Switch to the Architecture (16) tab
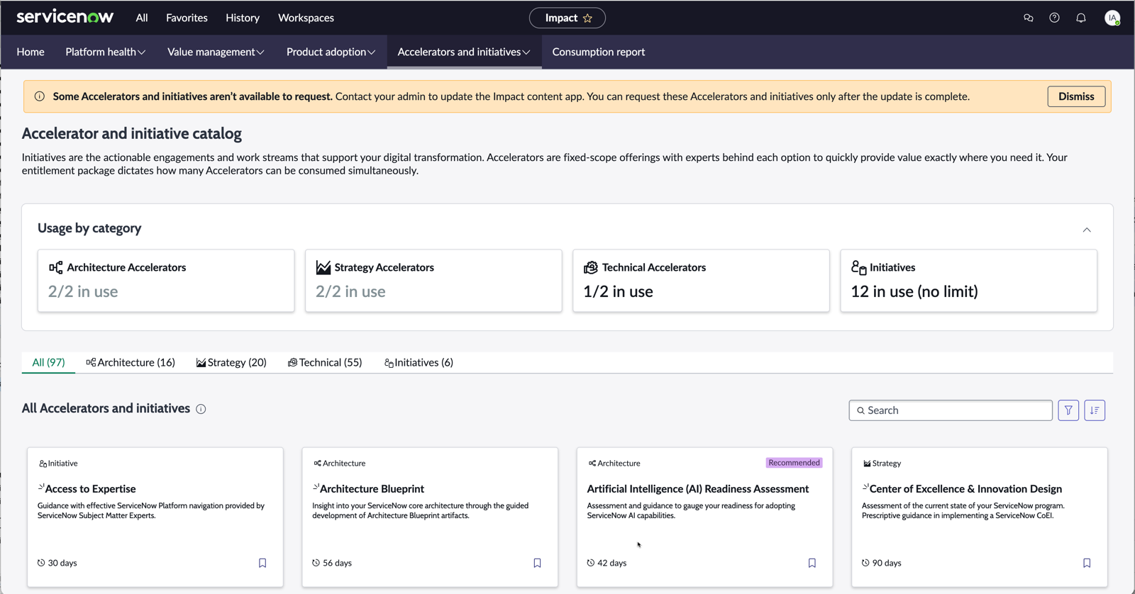 coord(131,362)
